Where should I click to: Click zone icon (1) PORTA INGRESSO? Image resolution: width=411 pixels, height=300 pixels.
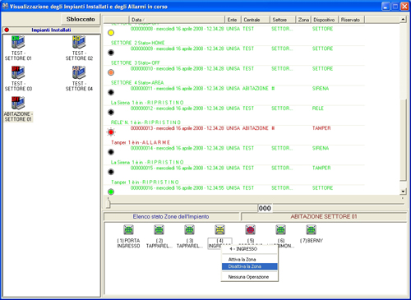128,229
